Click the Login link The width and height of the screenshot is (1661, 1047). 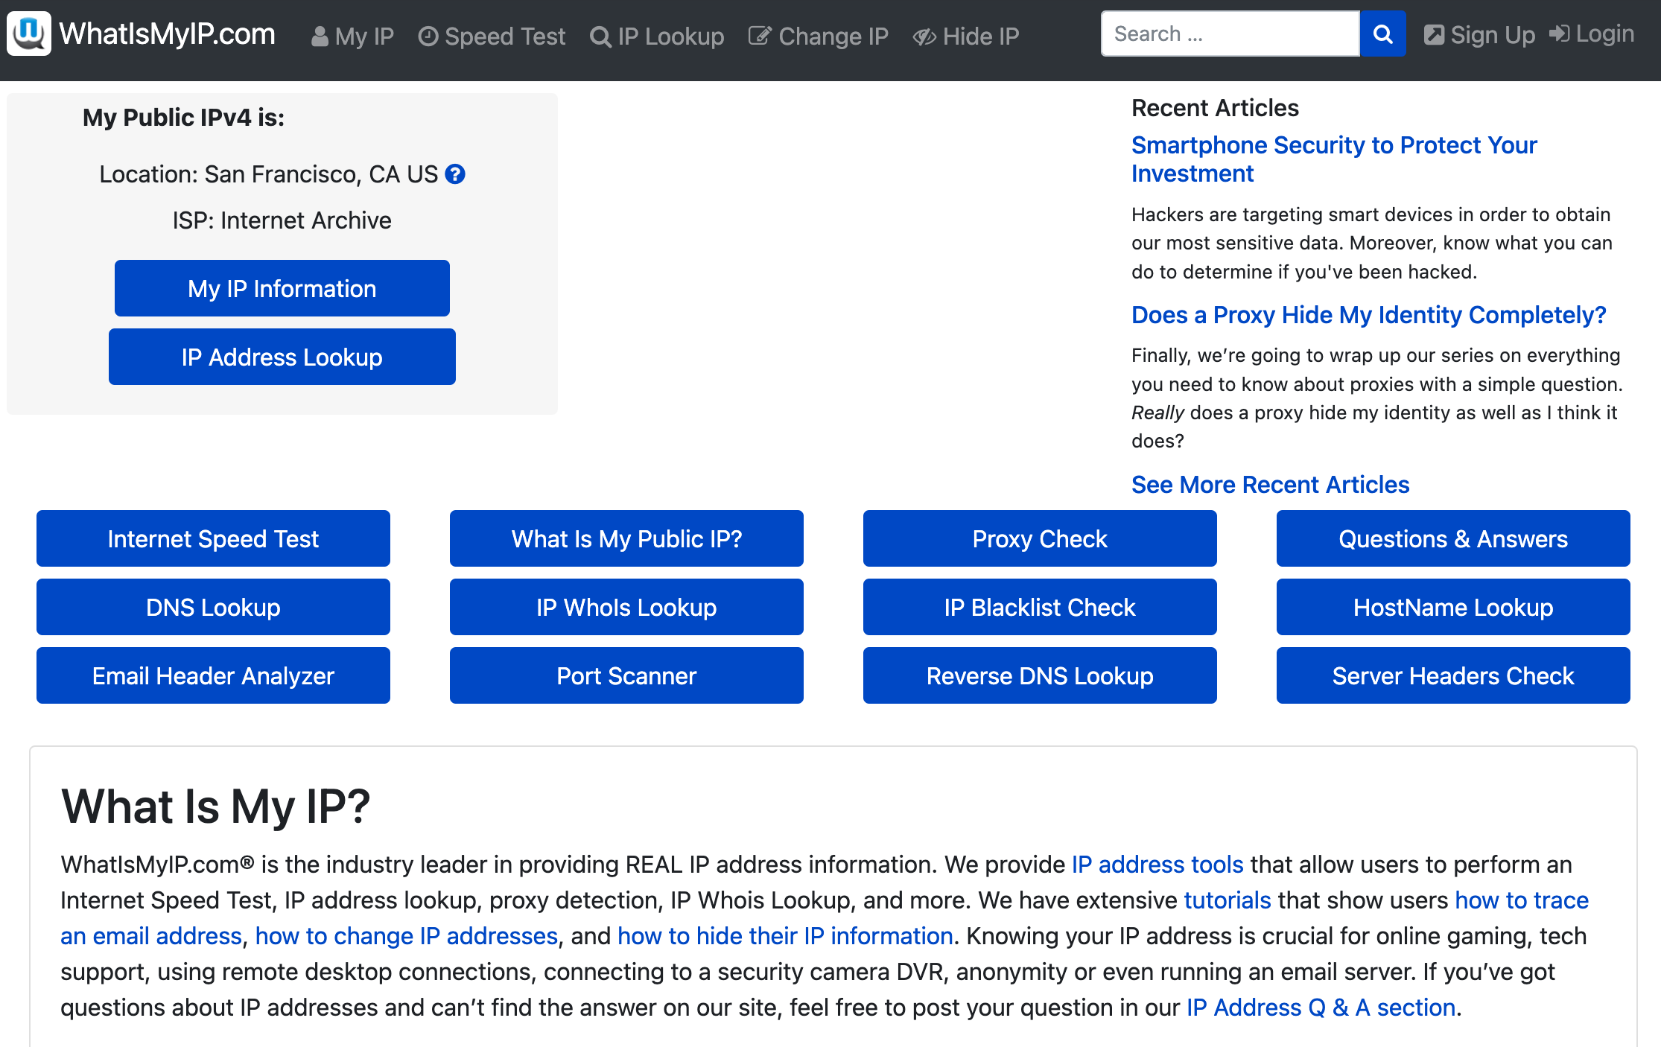pyautogui.click(x=1592, y=34)
